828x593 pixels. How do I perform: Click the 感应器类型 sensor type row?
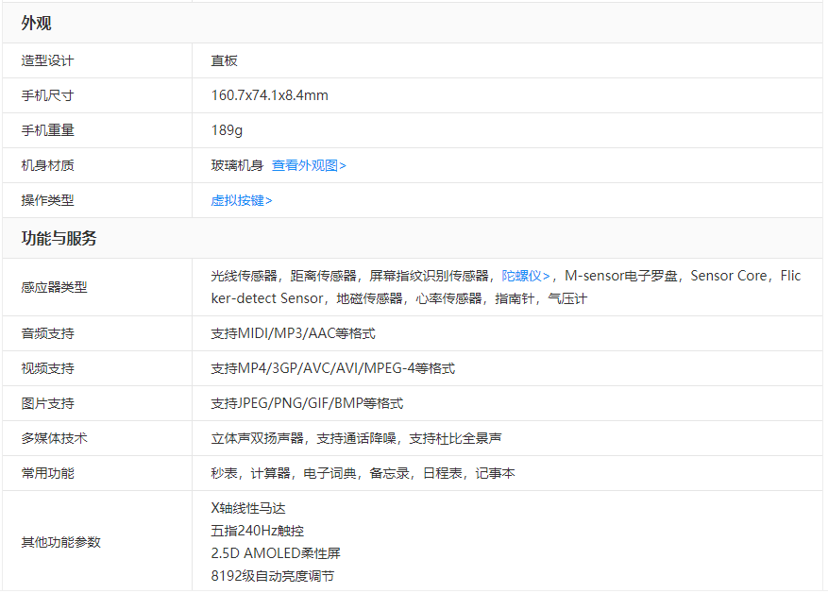tap(46, 287)
